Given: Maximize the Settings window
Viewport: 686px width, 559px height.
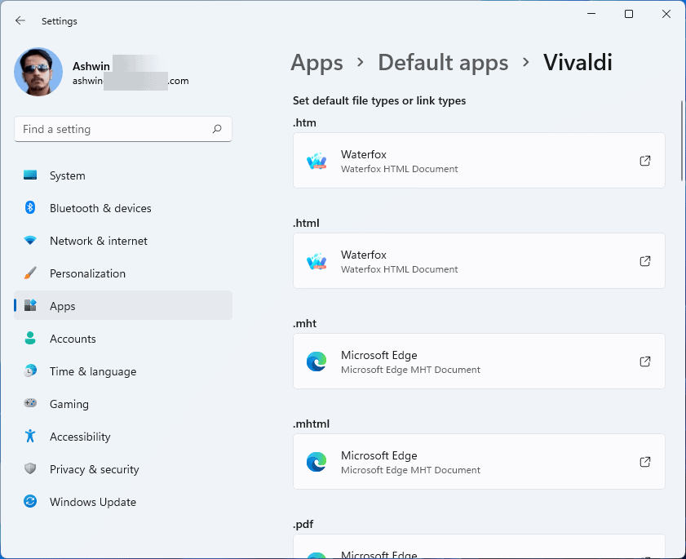Looking at the screenshot, I should pyautogui.click(x=629, y=14).
